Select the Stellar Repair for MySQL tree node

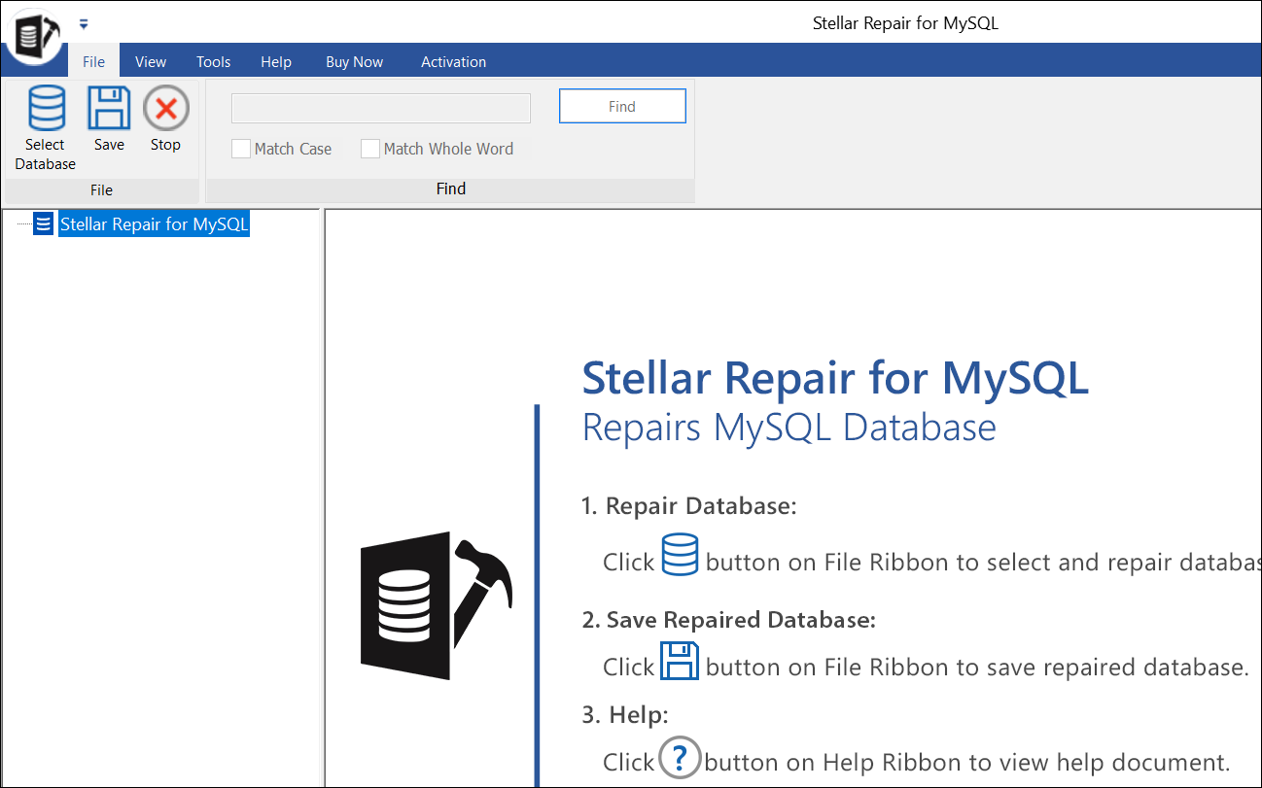point(155,224)
